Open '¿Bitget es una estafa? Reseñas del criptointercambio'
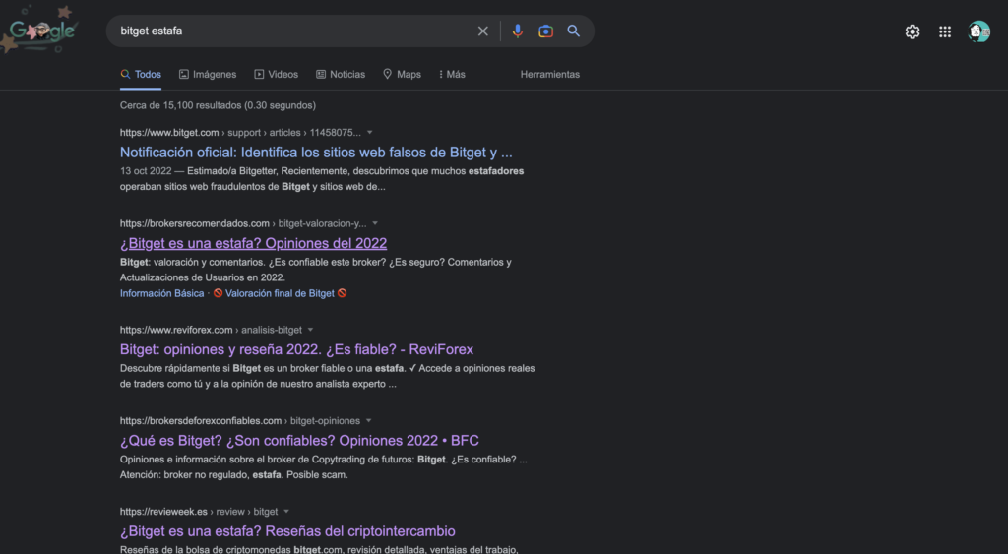This screenshot has width=1008, height=554. (287, 531)
